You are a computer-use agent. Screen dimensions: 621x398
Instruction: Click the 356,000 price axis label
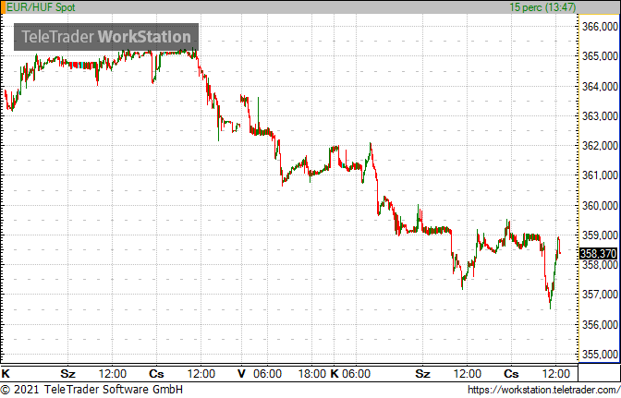(600, 324)
